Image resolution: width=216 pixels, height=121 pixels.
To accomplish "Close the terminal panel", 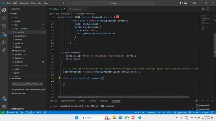I will (x=212, y=101).
